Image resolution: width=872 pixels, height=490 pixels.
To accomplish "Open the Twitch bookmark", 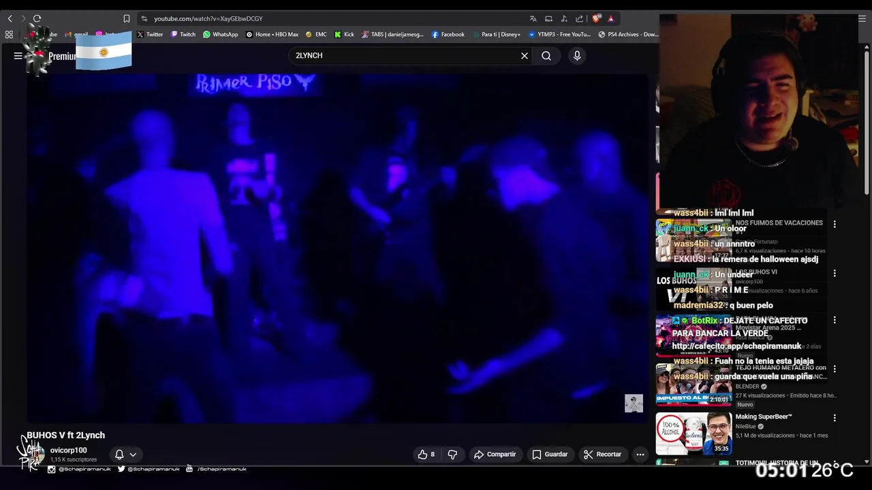I will point(183,34).
